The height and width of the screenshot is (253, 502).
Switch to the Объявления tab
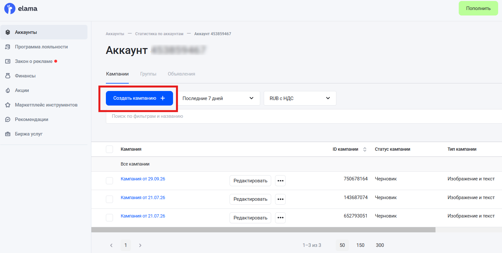[x=181, y=74]
